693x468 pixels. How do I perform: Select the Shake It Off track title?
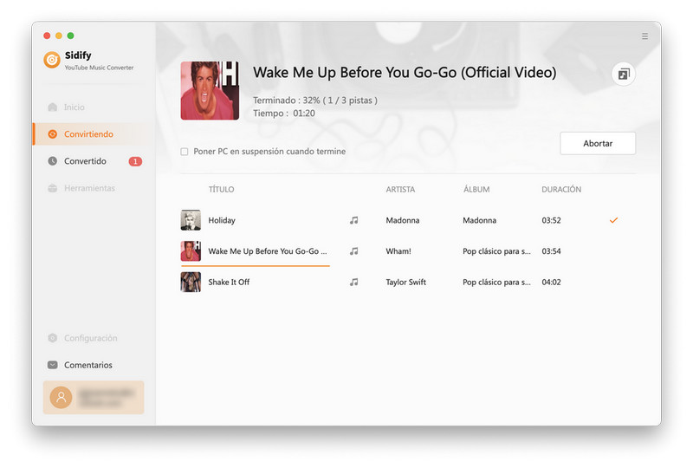pyautogui.click(x=229, y=283)
